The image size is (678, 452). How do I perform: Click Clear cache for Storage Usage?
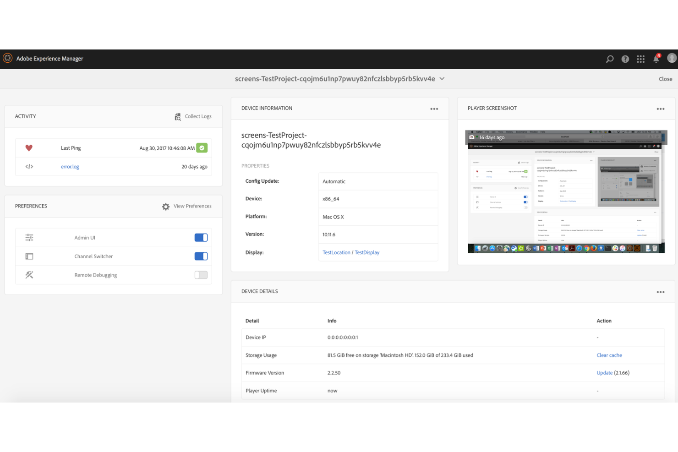(609, 355)
